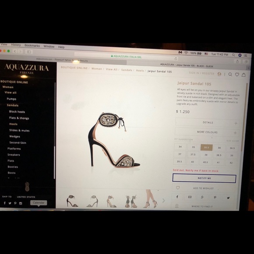
Task: Open the Help menu
Action: pos(61,47)
